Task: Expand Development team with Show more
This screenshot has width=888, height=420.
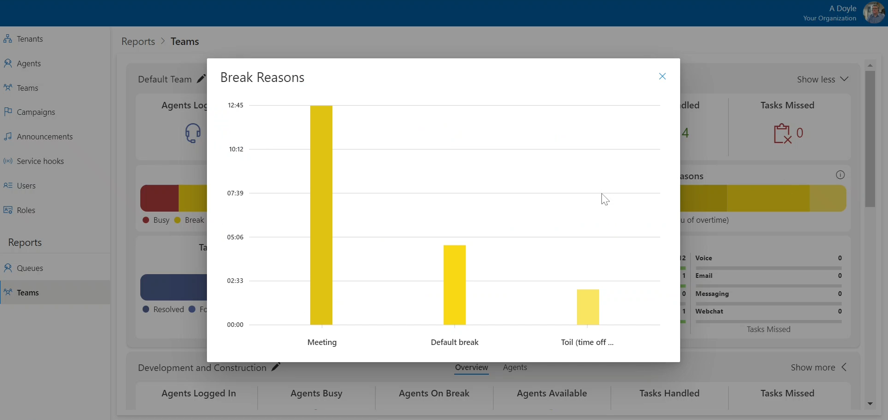Action: [819, 367]
